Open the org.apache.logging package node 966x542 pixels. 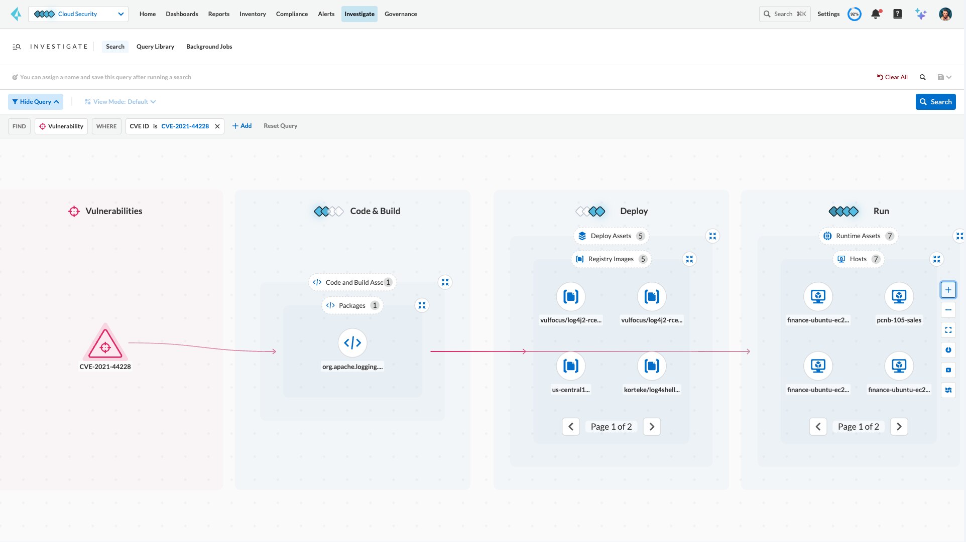point(352,343)
